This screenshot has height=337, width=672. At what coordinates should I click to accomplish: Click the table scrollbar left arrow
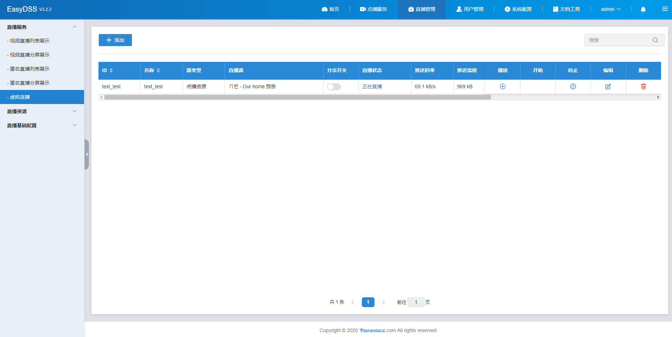[x=102, y=97]
